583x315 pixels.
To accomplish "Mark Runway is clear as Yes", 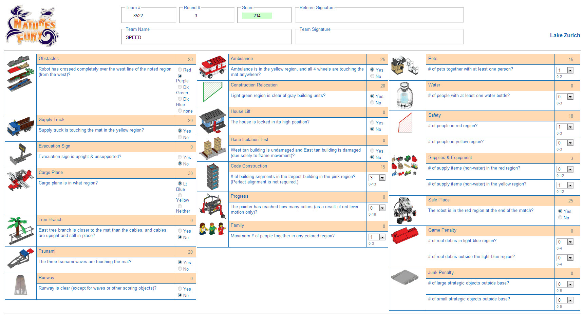I will [x=180, y=289].
